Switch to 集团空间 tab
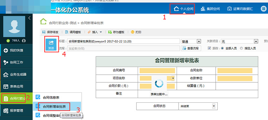 tap(210, 9)
